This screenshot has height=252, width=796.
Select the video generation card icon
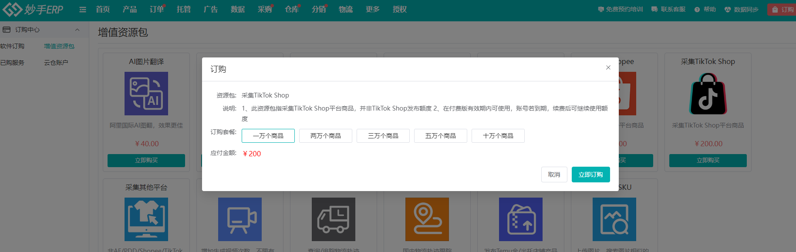[240, 219]
